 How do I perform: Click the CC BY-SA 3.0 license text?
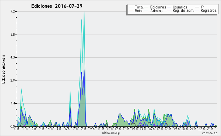(210, 133)
